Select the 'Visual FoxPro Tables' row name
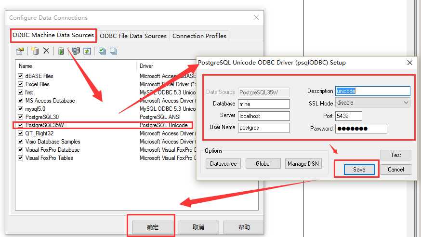421x237 pixels. (x=49, y=158)
